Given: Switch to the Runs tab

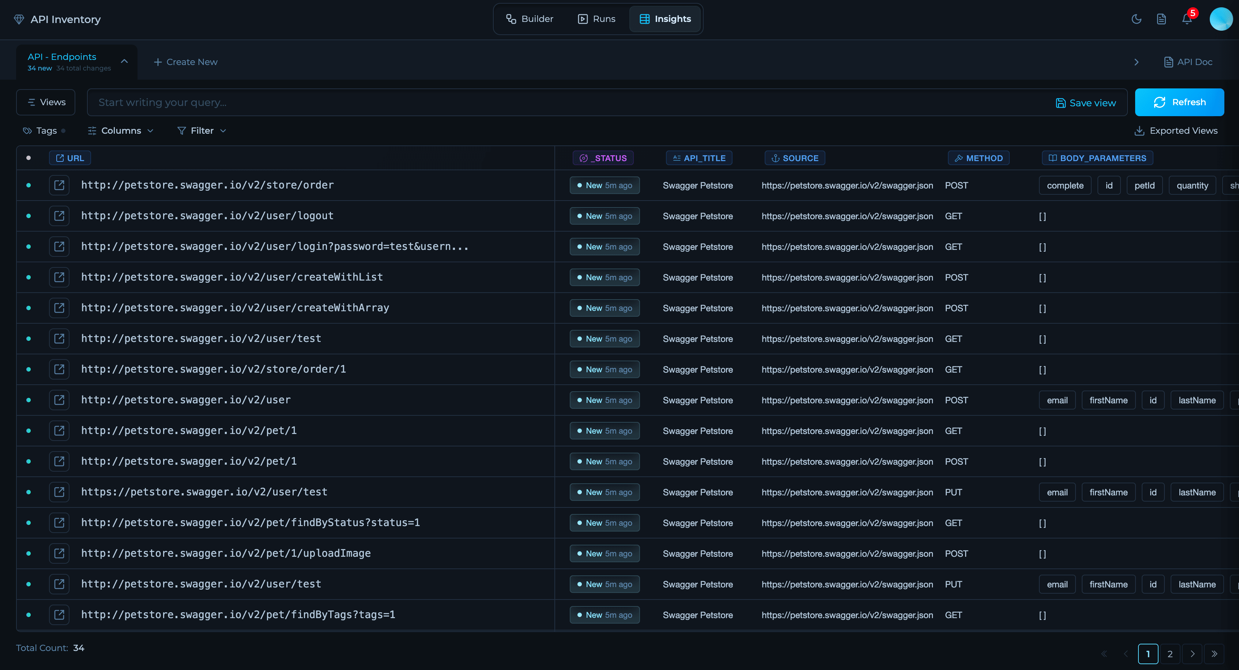Looking at the screenshot, I should [596, 19].
